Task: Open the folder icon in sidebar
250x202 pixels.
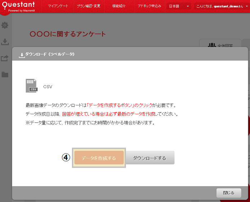Action: (5, 74)
